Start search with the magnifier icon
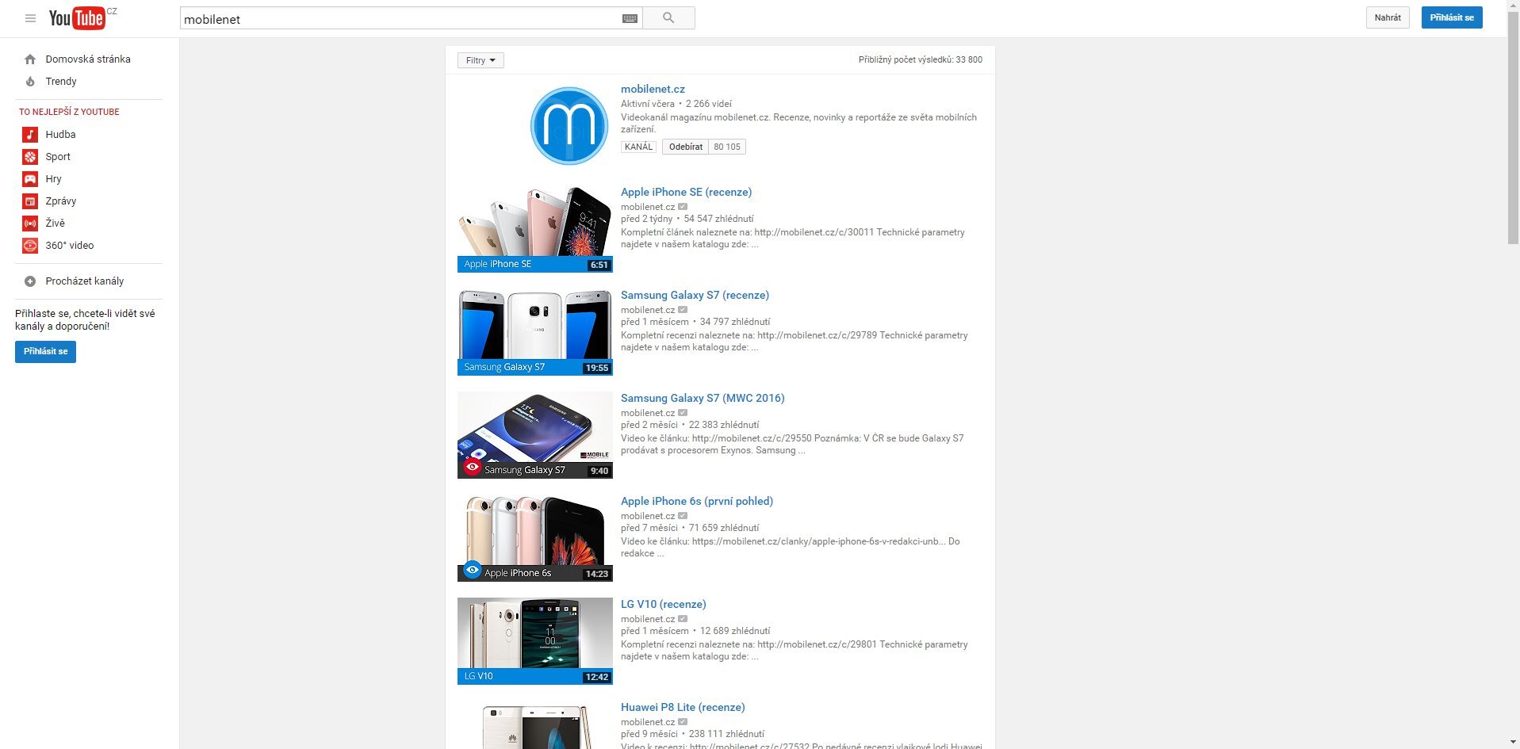The height and width of the screenshot is (749, 1520). [668, 17]
